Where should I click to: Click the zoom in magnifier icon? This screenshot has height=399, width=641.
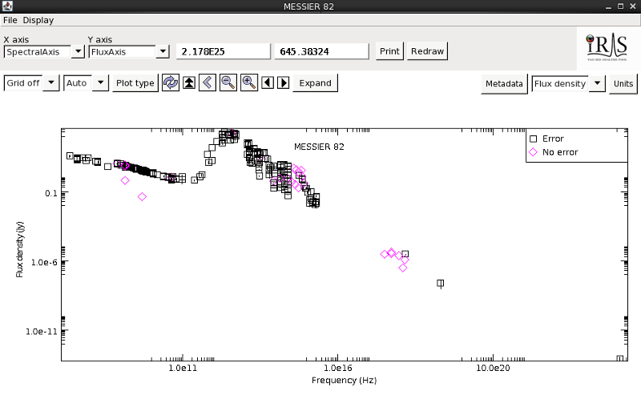[249, 83]
